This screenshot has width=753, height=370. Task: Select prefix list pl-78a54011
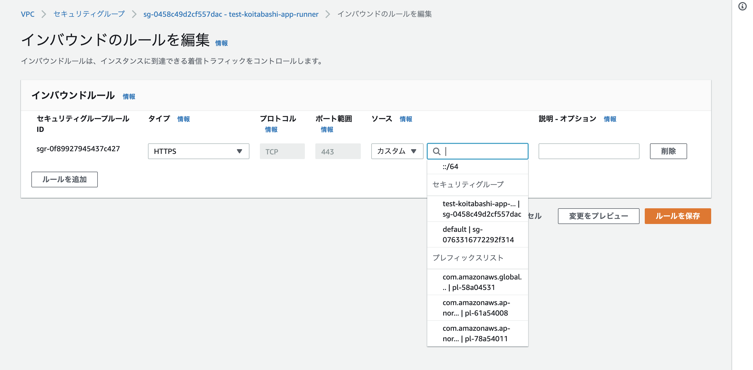[x=478, y=334]
